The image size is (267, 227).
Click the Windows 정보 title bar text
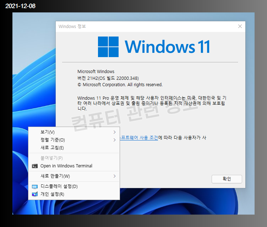click(x=72, y=26)
